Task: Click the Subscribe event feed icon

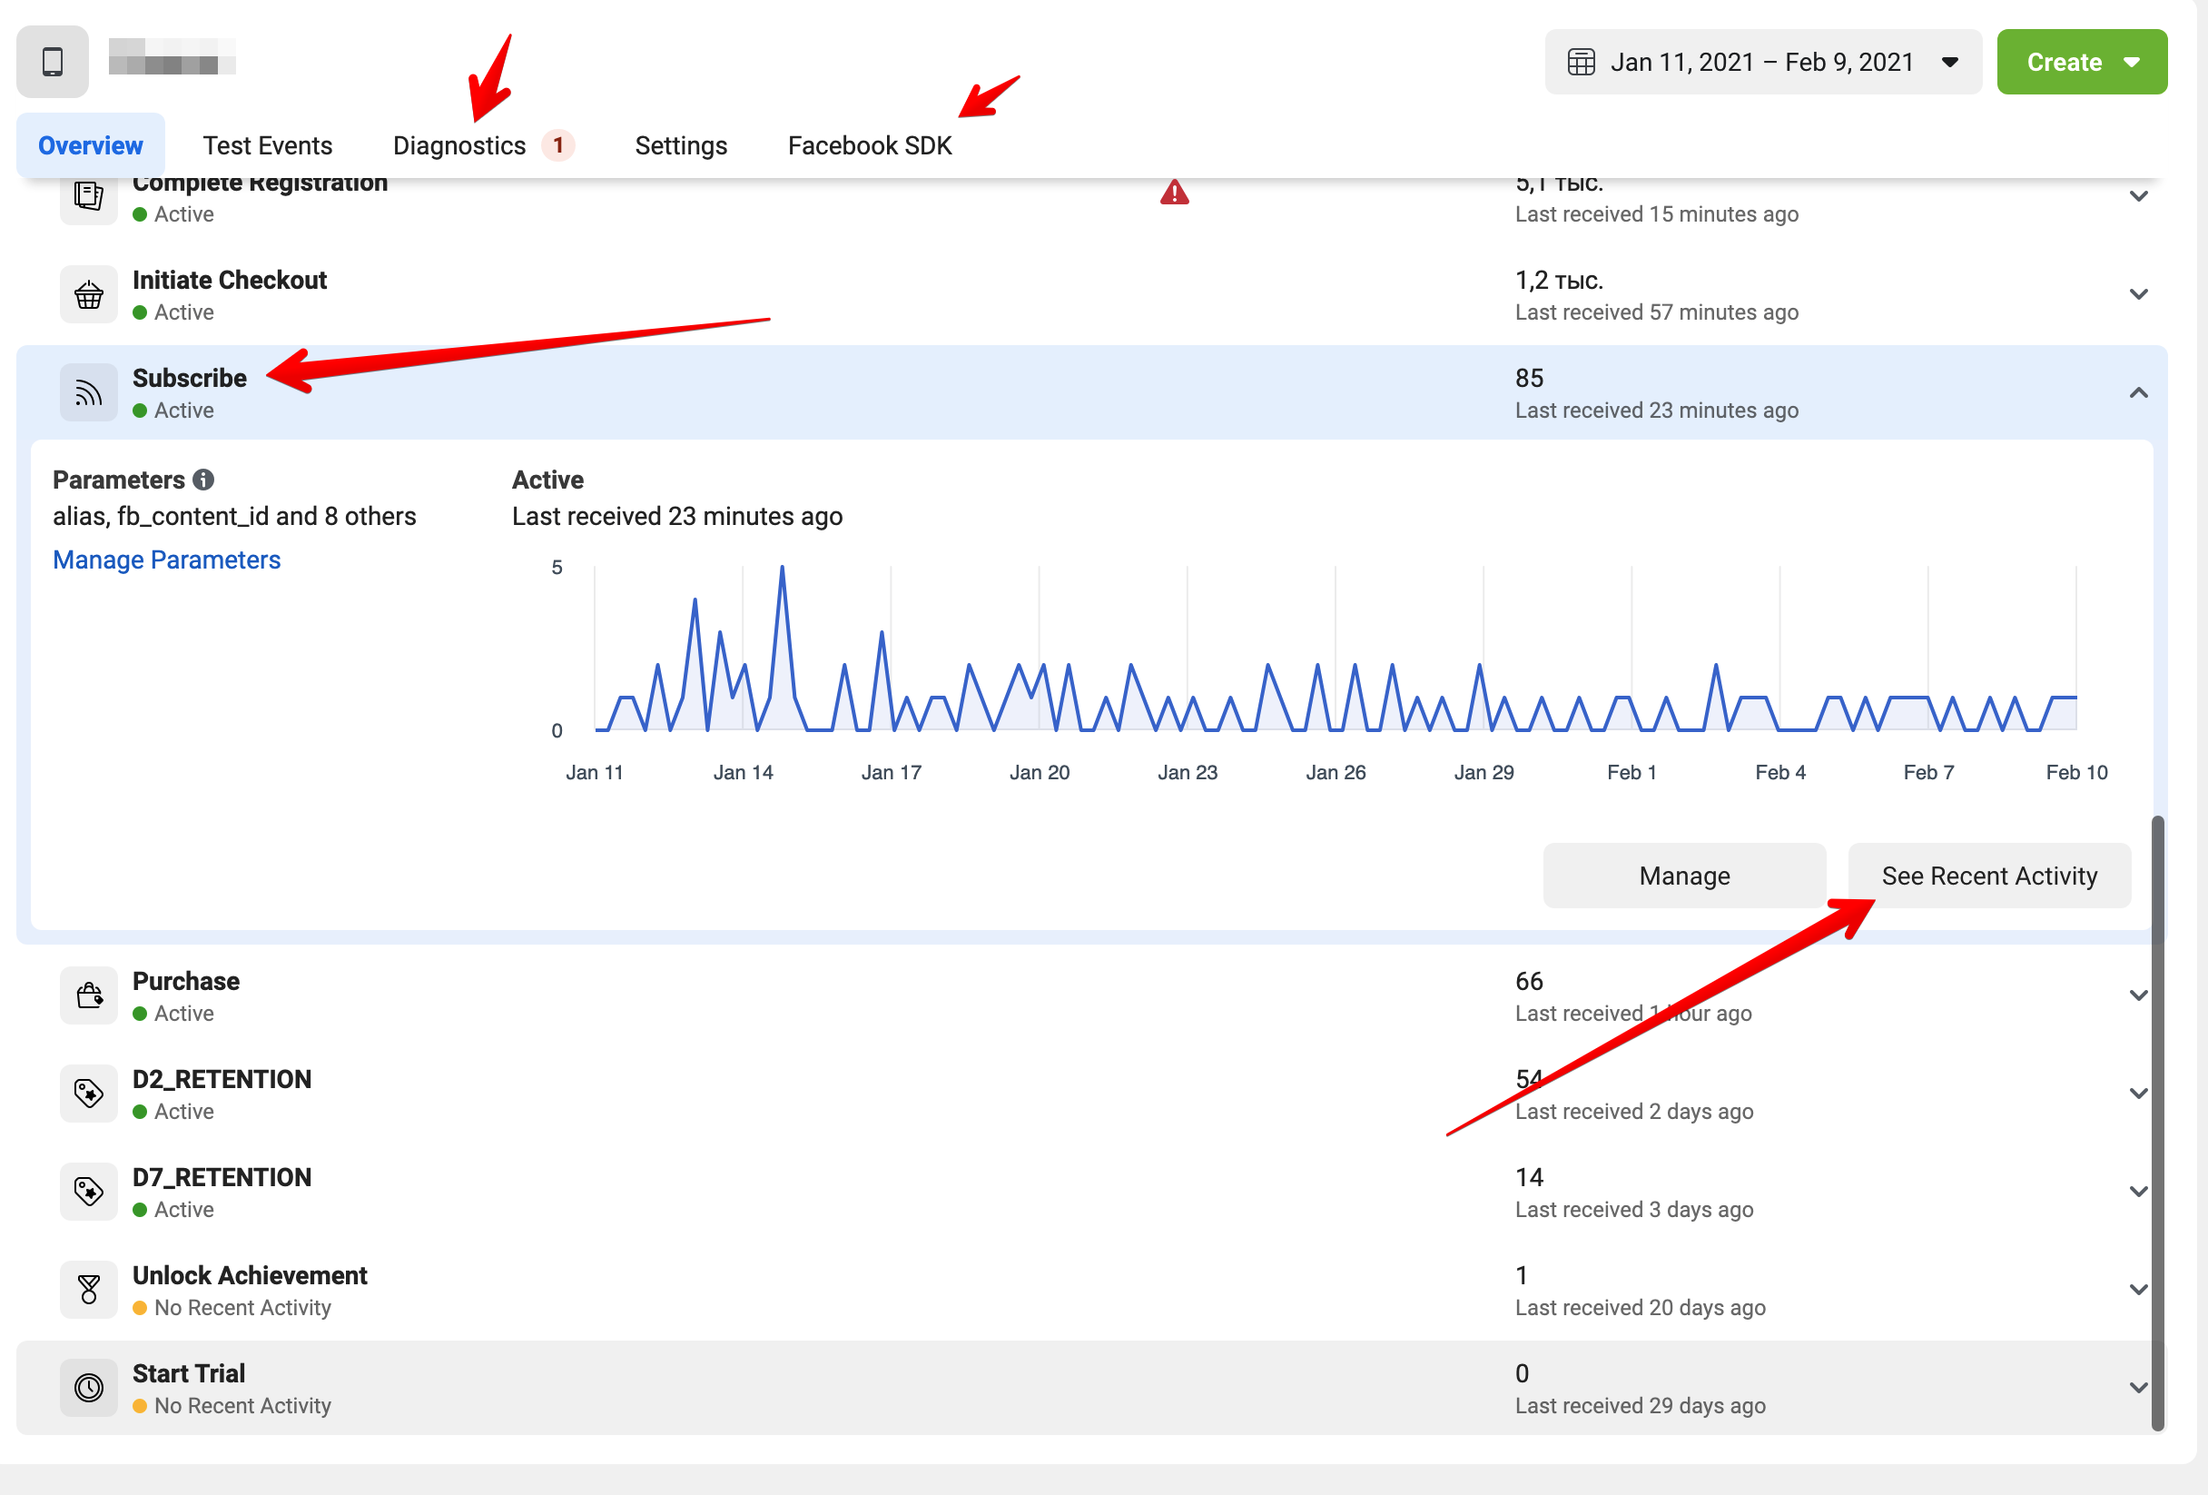Action: pos(88,392)
